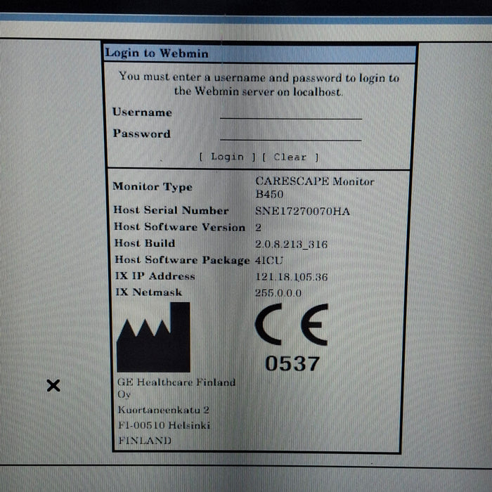The image size is (492, 492).
Task: Click the 'GE Healthcare Finland Oy' text
Action: click(176, 388)
